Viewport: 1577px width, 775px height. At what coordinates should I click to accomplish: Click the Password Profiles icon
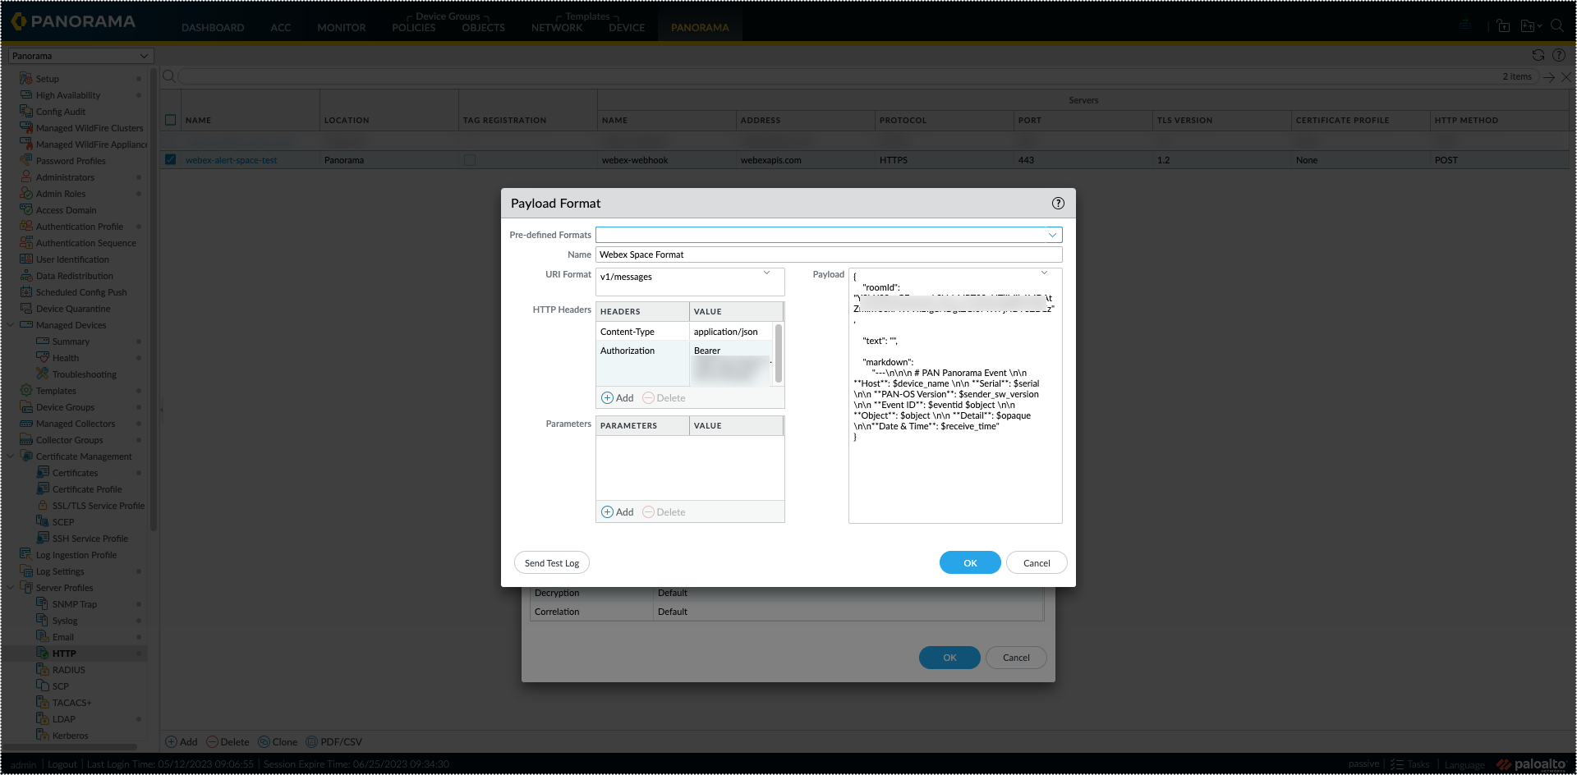(x=26, y=161)
